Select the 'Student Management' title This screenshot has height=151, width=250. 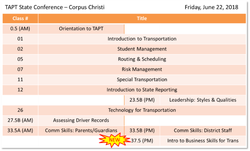142,49
